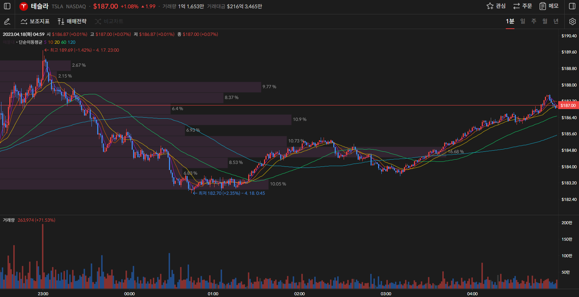Click the 비교차트 comparison chart option
Image resolution: width=579 pixels, height=297 pixels.
click(x=109, y=22)
